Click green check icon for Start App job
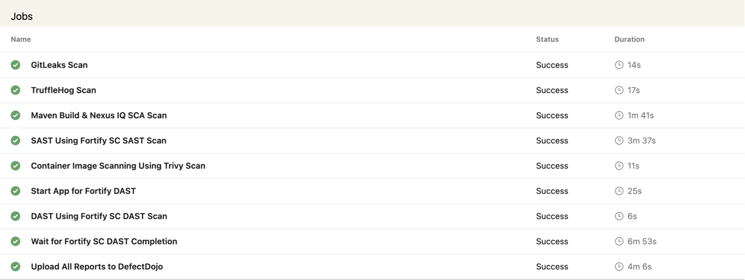This screenshot has width=745, height=280. pos(15,191)
